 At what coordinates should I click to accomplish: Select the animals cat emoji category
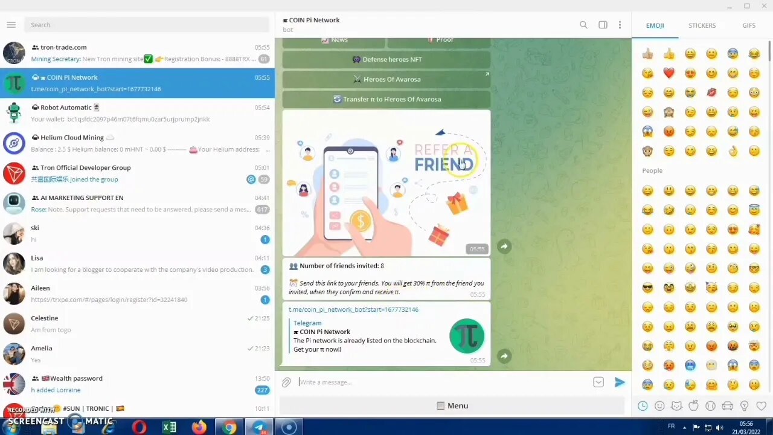point(676,406)
